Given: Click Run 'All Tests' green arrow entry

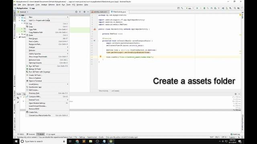Looking at the screenshot, I should (x=47, y=66).
